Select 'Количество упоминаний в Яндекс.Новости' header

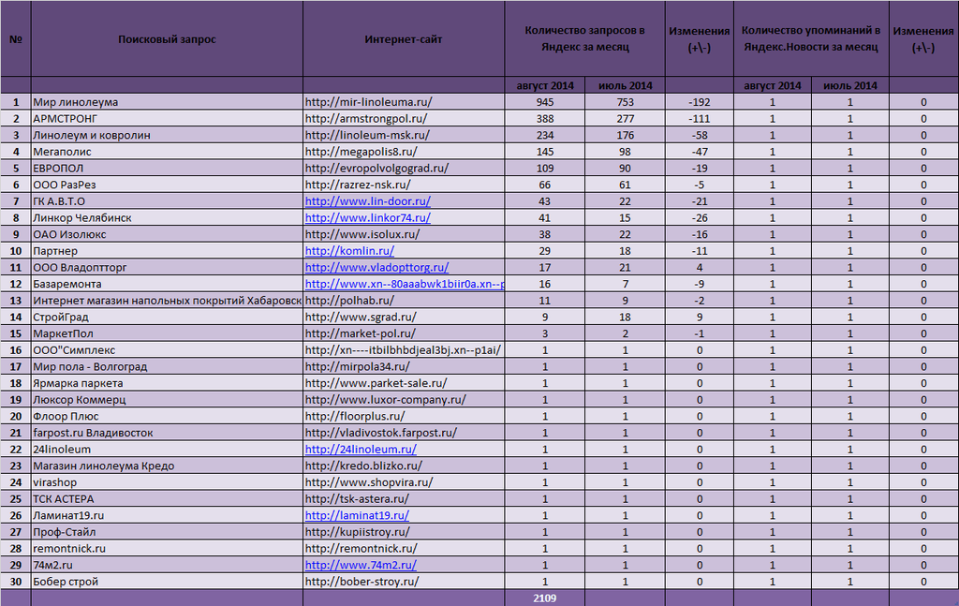pyautogui.click(x=811, y=39)
